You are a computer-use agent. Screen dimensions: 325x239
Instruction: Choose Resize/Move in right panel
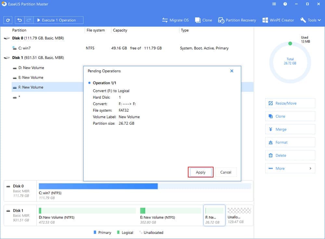coord(290,103)
